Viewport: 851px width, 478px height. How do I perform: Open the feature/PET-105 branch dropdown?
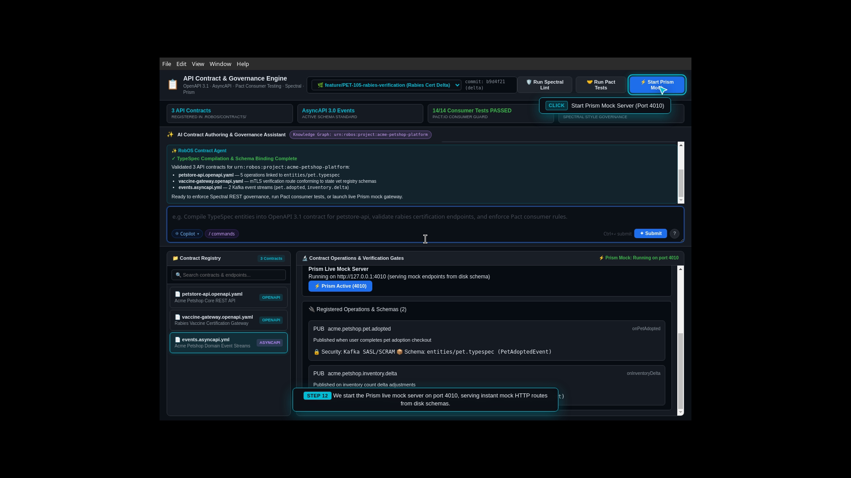click(x=386, y=85)
